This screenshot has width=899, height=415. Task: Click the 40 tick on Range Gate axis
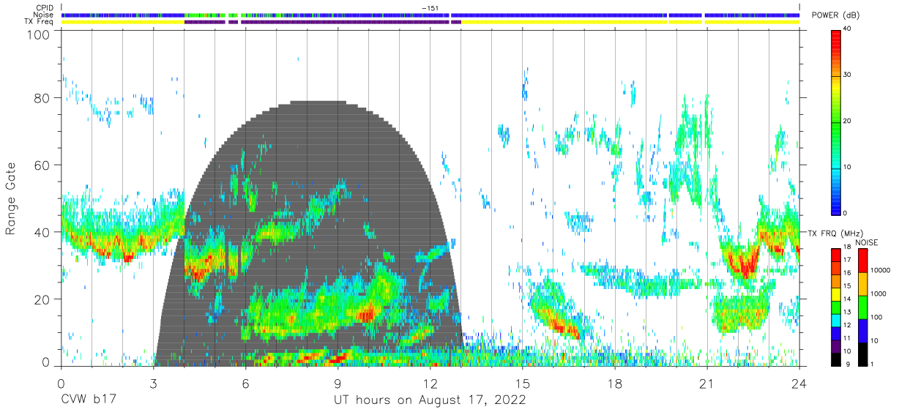tap(41, 232)
